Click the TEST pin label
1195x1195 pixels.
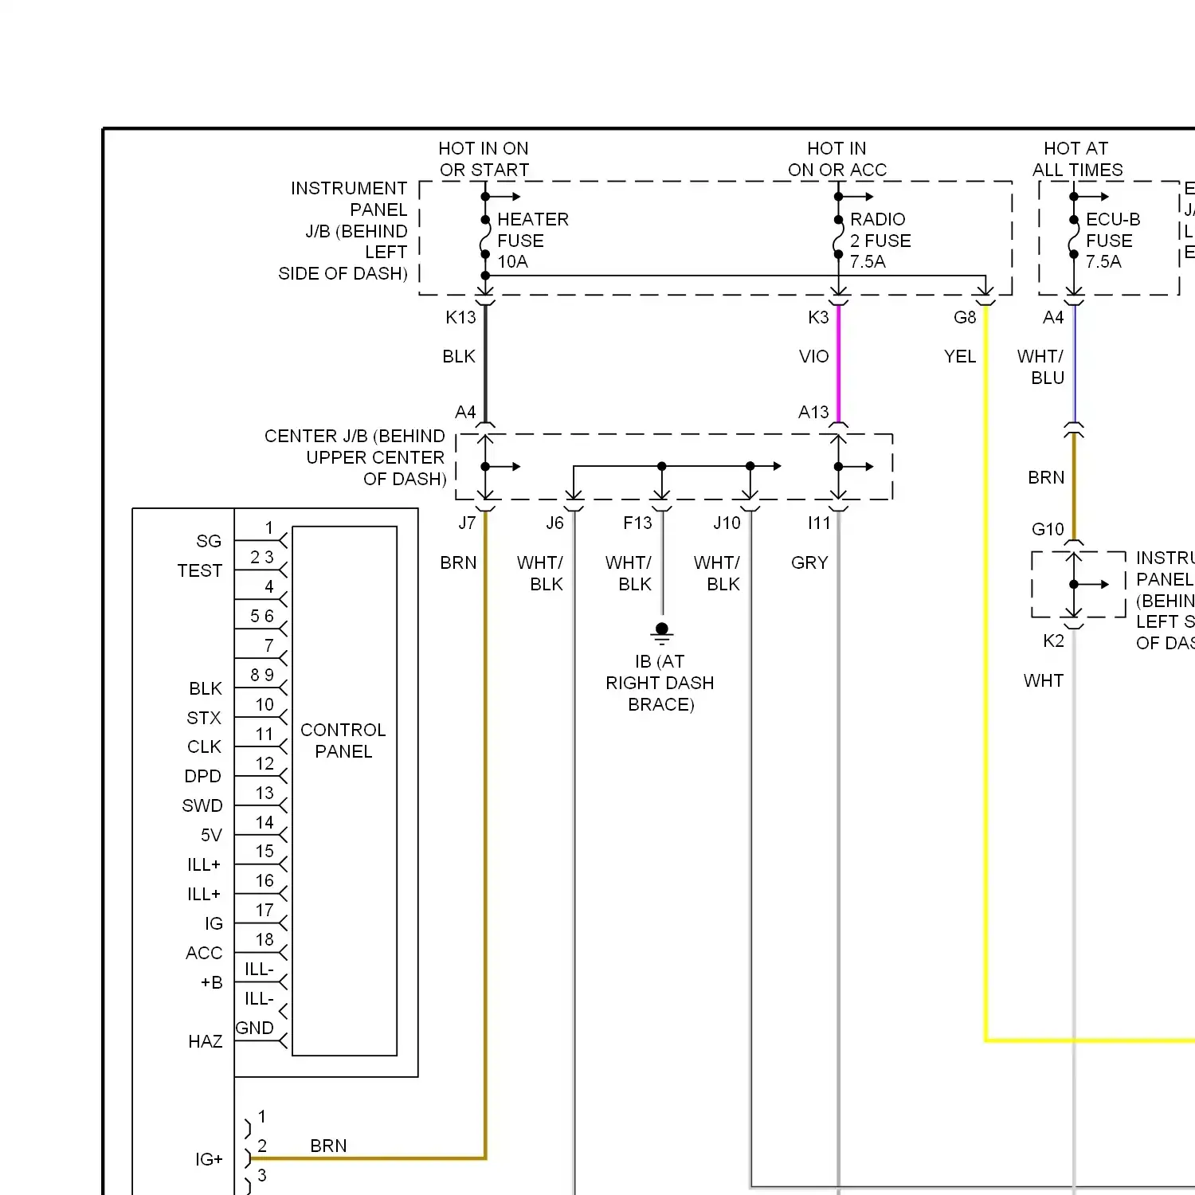point(200,571)
